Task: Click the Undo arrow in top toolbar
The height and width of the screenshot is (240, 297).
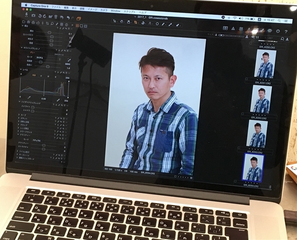Action: coord(68,18)
